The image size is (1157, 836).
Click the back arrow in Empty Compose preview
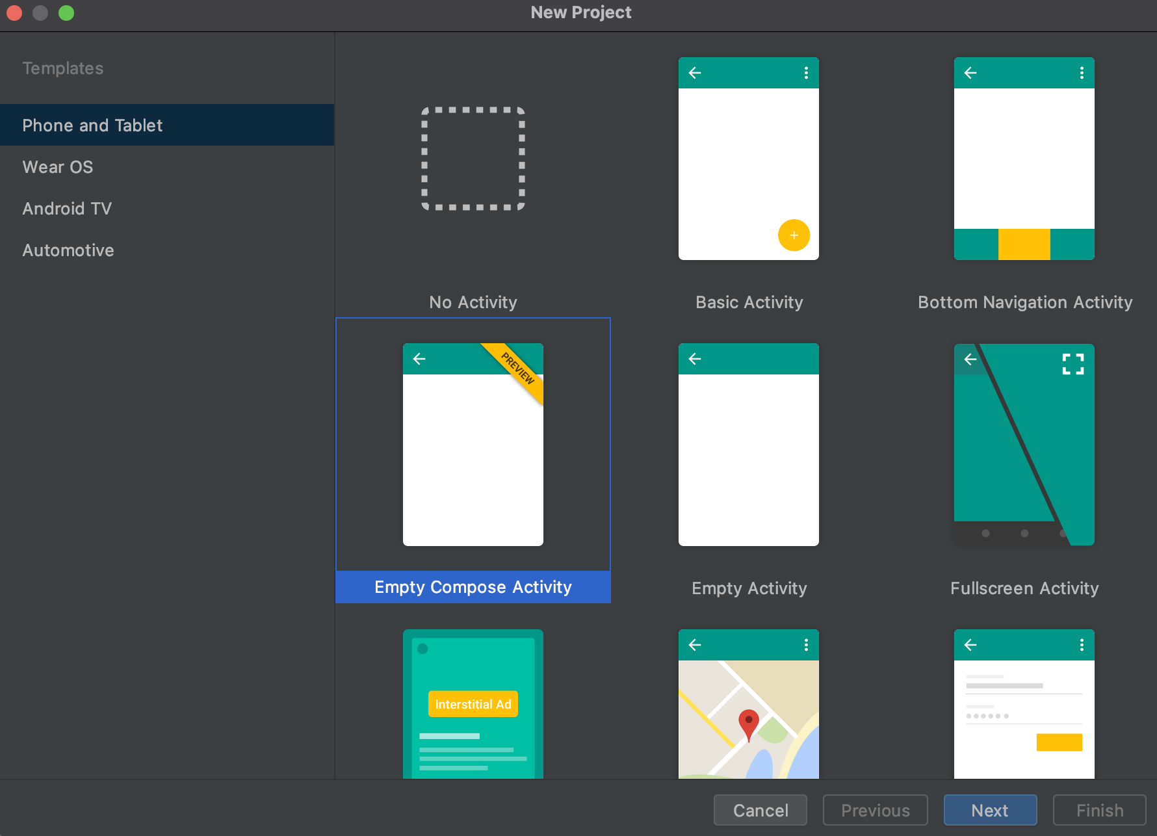[419, 359]
